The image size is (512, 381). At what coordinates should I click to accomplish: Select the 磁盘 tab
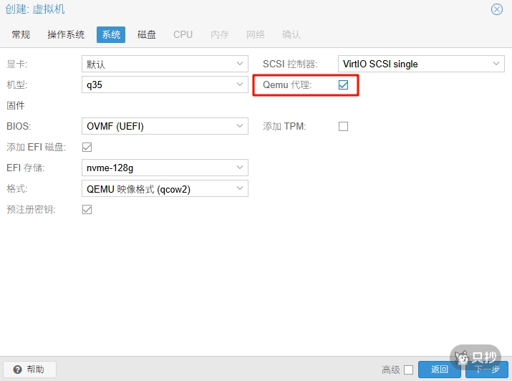pos(147,34)
